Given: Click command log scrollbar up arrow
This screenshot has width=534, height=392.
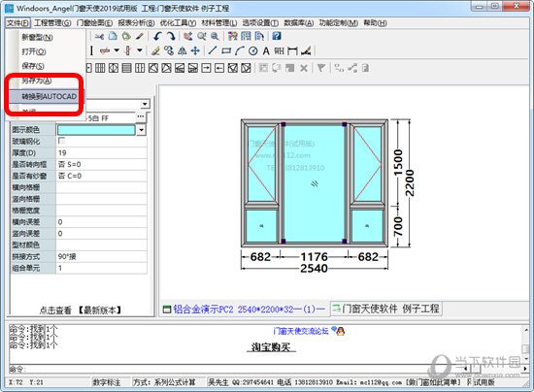Looking at the screenshot, I should (526, 330).
